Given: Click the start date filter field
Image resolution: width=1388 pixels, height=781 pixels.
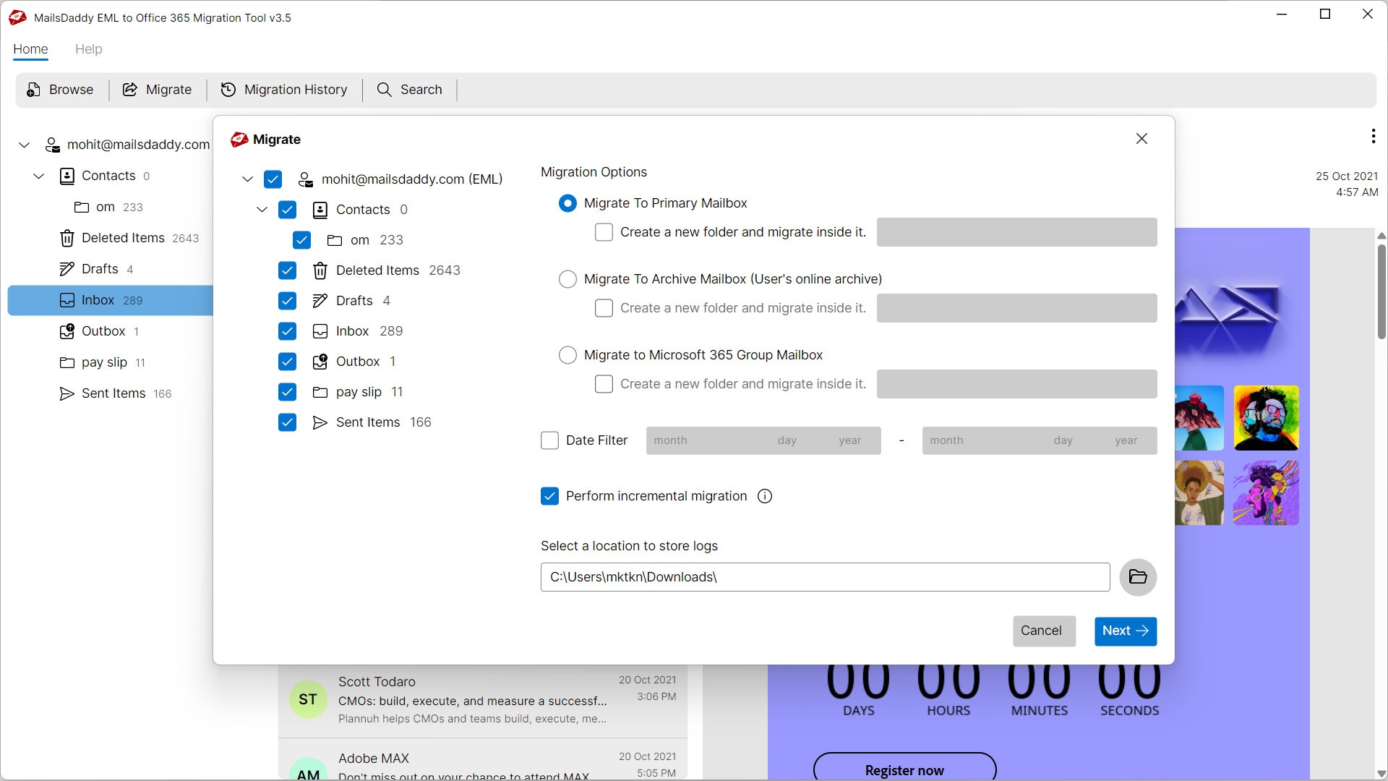Looking at the screenshot, I should point(763,440).
